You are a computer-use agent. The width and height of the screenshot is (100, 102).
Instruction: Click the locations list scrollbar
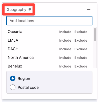(95, 35)
